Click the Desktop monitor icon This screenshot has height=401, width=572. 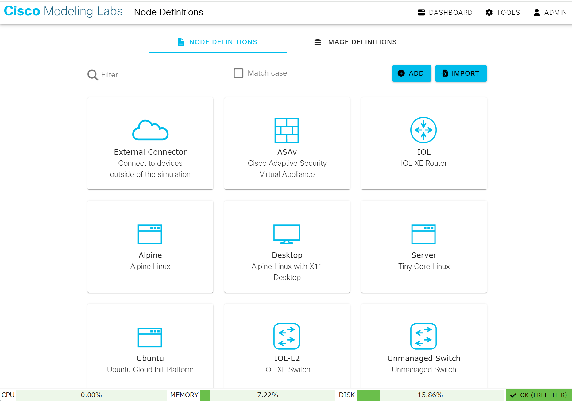(287, 234)
